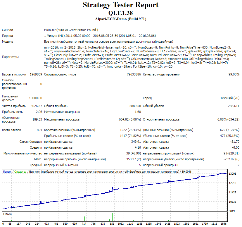Screen dimensions: 242x227
Task: Click relative drawdown '6.08% (634.82)'
Action: coord(228,120)
